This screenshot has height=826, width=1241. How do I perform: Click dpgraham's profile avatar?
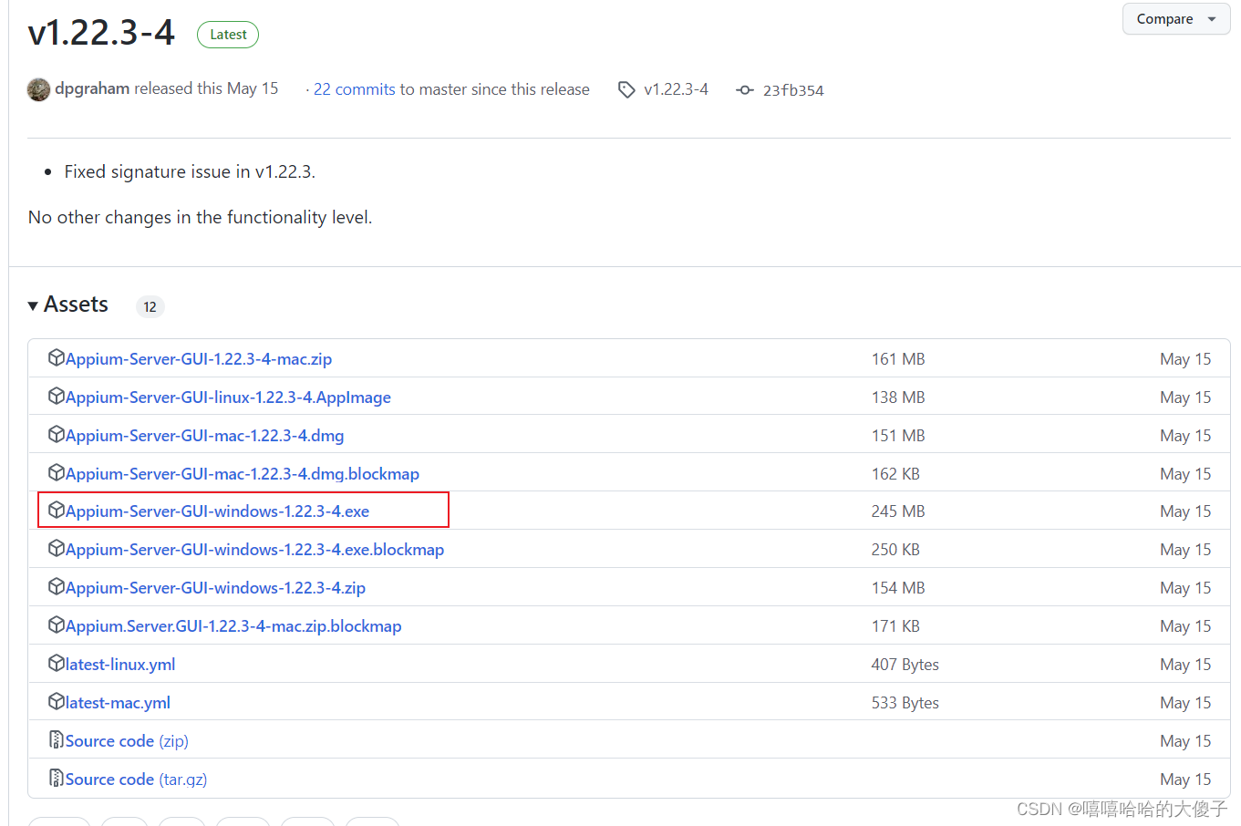pos(37,88)
